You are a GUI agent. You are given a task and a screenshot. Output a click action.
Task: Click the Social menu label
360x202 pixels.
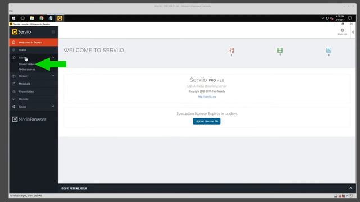pyautogui.click(x=22, y=107)
